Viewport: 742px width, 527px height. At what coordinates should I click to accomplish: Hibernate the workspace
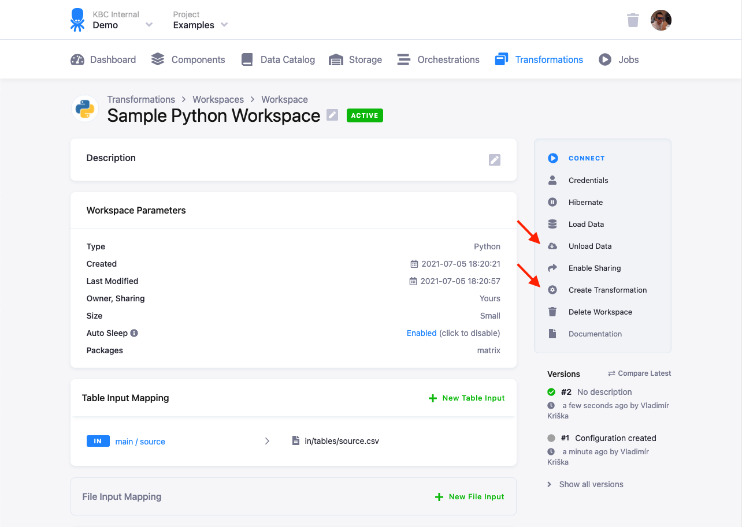[585, 202]
